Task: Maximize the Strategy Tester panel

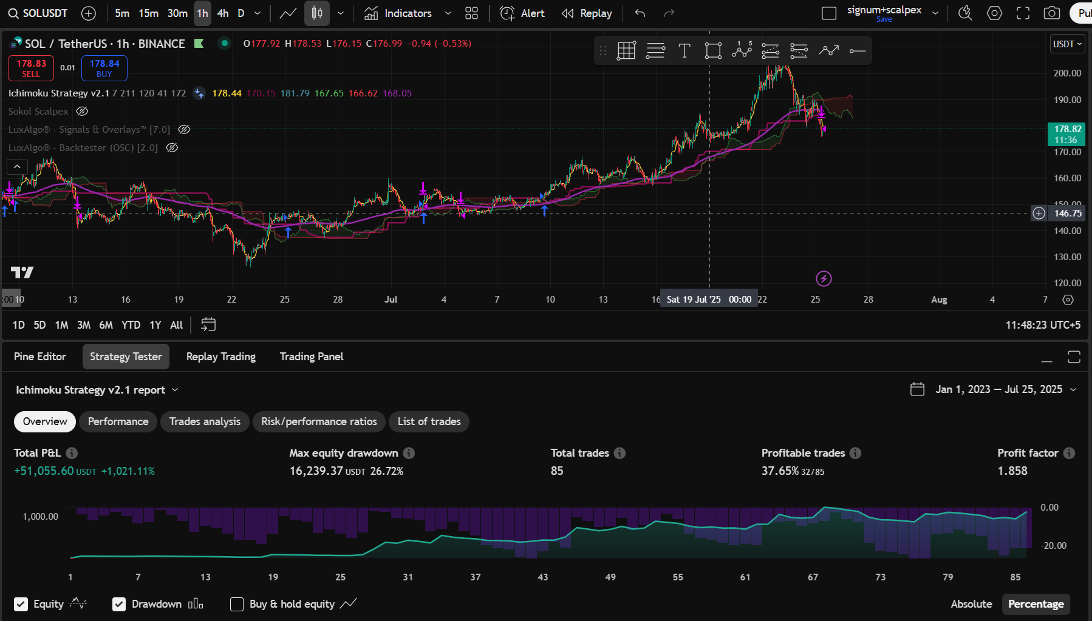Action: coord(1074,357)
